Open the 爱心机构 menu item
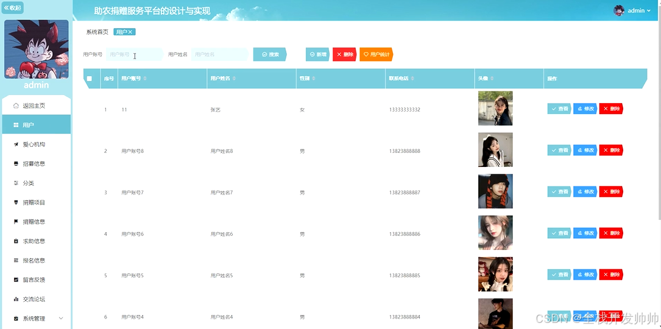The height and width of the screenshot is (329, 661). point(37,144)
